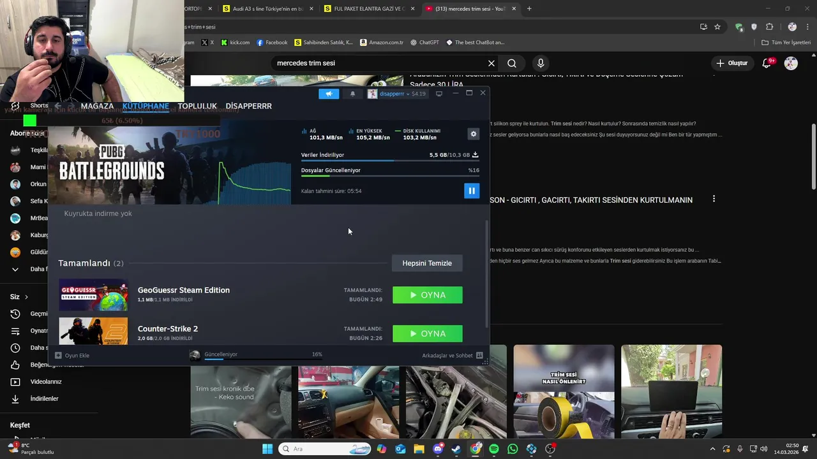Open Tüm Yer İşaretleri folder
Screen dimensions: 817x459
(786, 43)
